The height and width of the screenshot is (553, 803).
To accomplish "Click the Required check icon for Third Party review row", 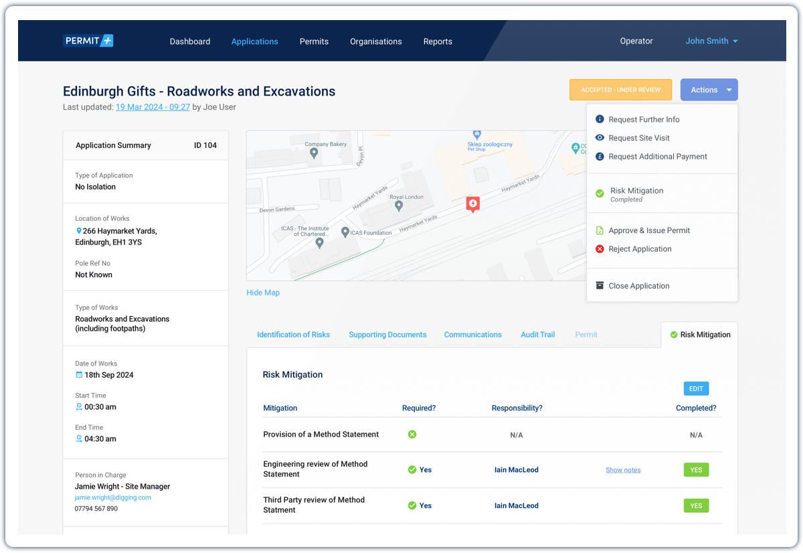I will pyautogui.click(x=412, y=505).
